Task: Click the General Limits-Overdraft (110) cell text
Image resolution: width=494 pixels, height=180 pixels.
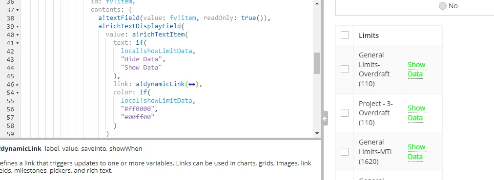Action: (x=374, y=70)
